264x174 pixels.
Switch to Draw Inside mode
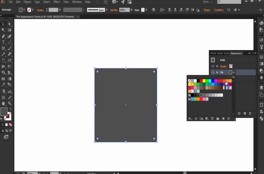click(10, 131)
